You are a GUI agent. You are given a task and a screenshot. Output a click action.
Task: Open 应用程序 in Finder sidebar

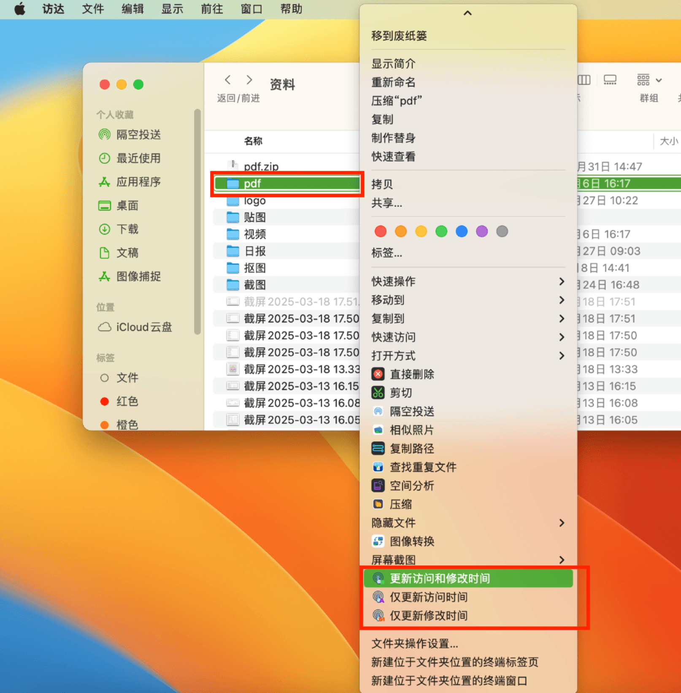point(130,182)
